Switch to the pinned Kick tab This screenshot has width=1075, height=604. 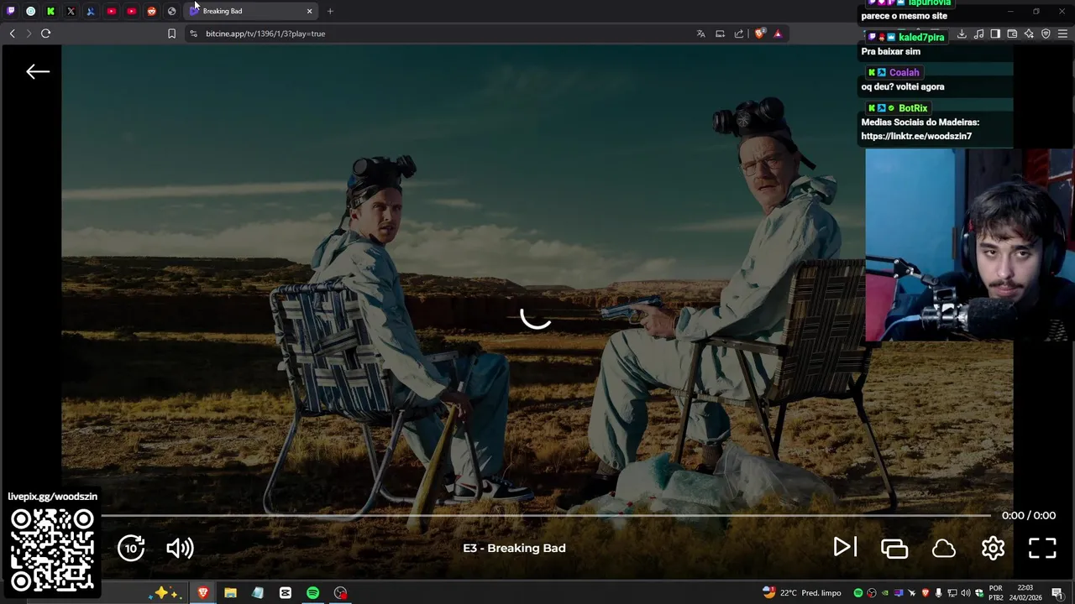[51, 11]
